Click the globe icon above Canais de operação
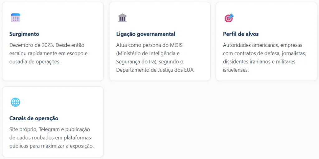319x159 pixels. click(x=16, y=102)
